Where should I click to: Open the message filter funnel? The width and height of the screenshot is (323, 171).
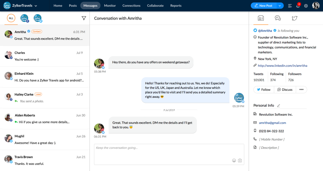point(84,18)
